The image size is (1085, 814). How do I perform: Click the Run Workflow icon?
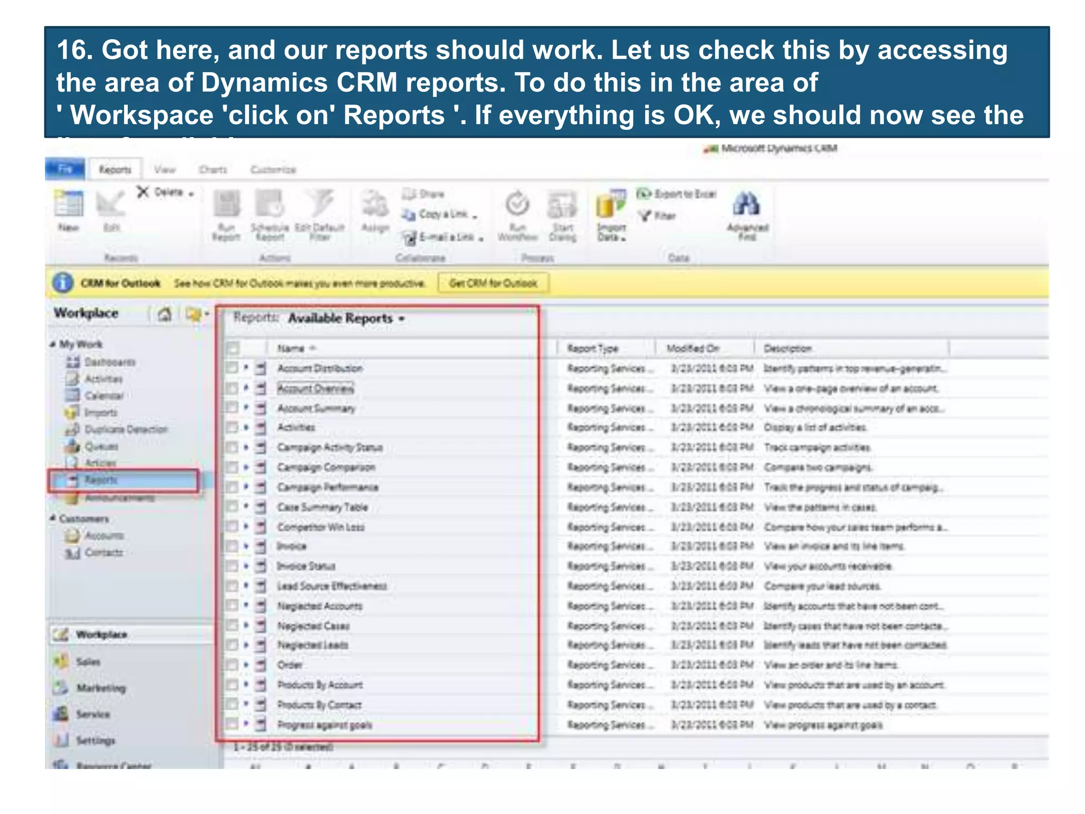[x=517, y=204]
